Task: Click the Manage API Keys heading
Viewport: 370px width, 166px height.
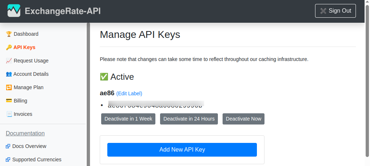Action: coord(140,35)
